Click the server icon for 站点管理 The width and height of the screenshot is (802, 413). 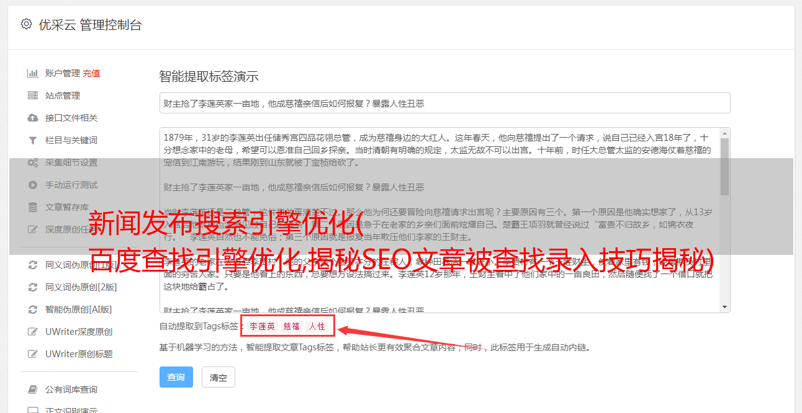(x=33, y=95)
